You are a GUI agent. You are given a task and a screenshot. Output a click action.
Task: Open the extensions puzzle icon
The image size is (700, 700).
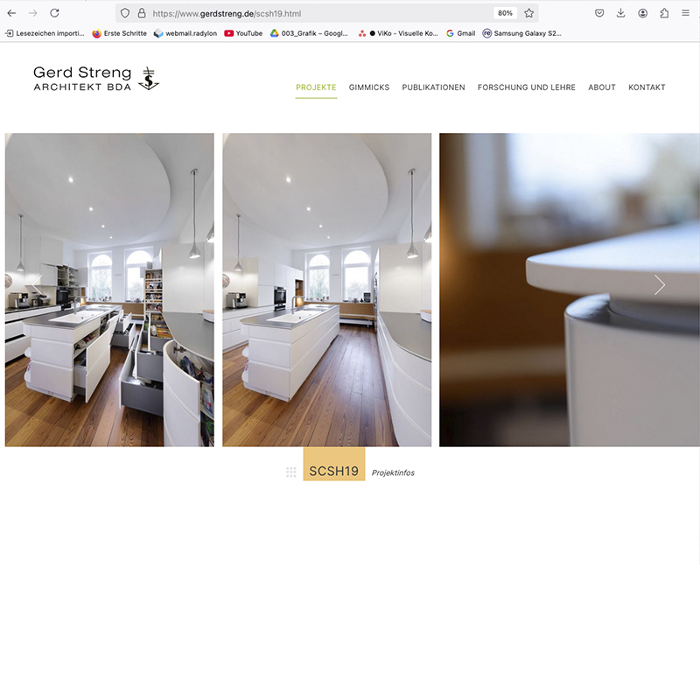664,13
